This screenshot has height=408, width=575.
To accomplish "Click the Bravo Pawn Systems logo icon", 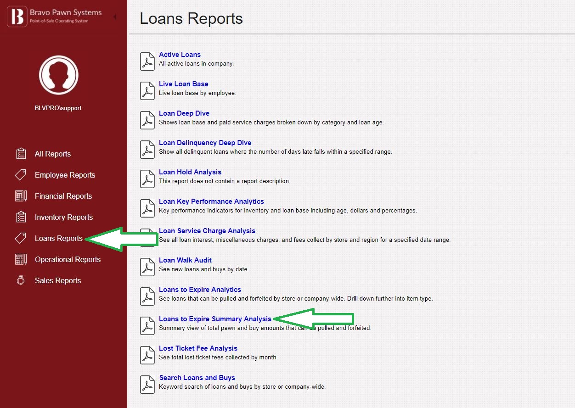I will point(17,17).
